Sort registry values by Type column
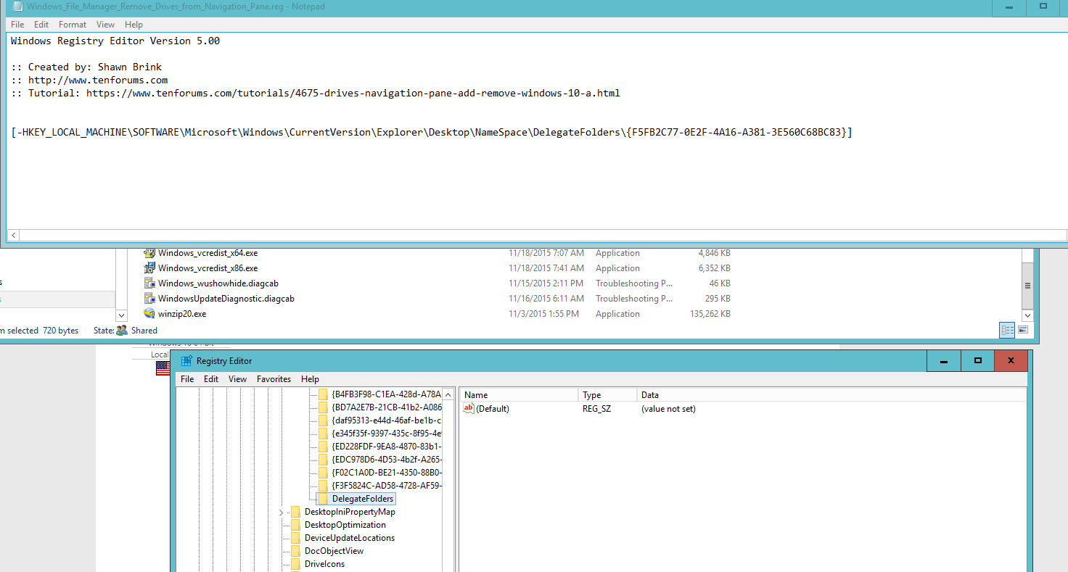This screenshot has width=1068, height=572. click(x=608, y=395)
